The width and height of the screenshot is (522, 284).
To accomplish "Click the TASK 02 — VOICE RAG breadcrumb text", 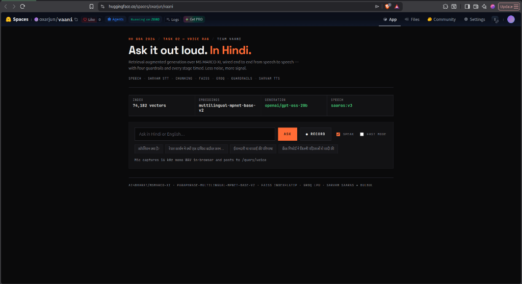I will point(186,39).
